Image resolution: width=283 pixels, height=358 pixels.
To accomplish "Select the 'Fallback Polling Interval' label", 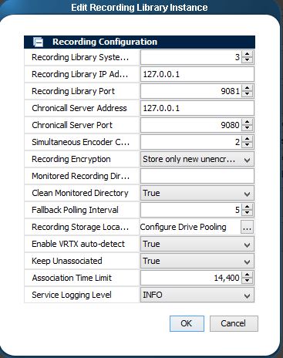I will tap(75, 210).
